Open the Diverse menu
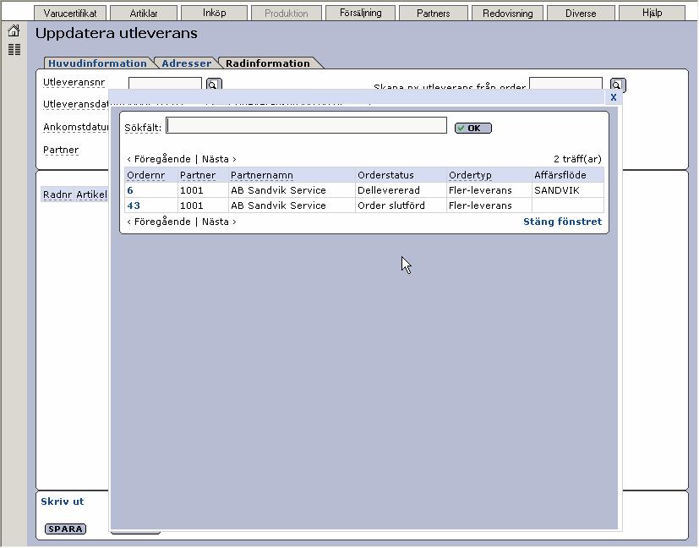 [x=581, y=14]
